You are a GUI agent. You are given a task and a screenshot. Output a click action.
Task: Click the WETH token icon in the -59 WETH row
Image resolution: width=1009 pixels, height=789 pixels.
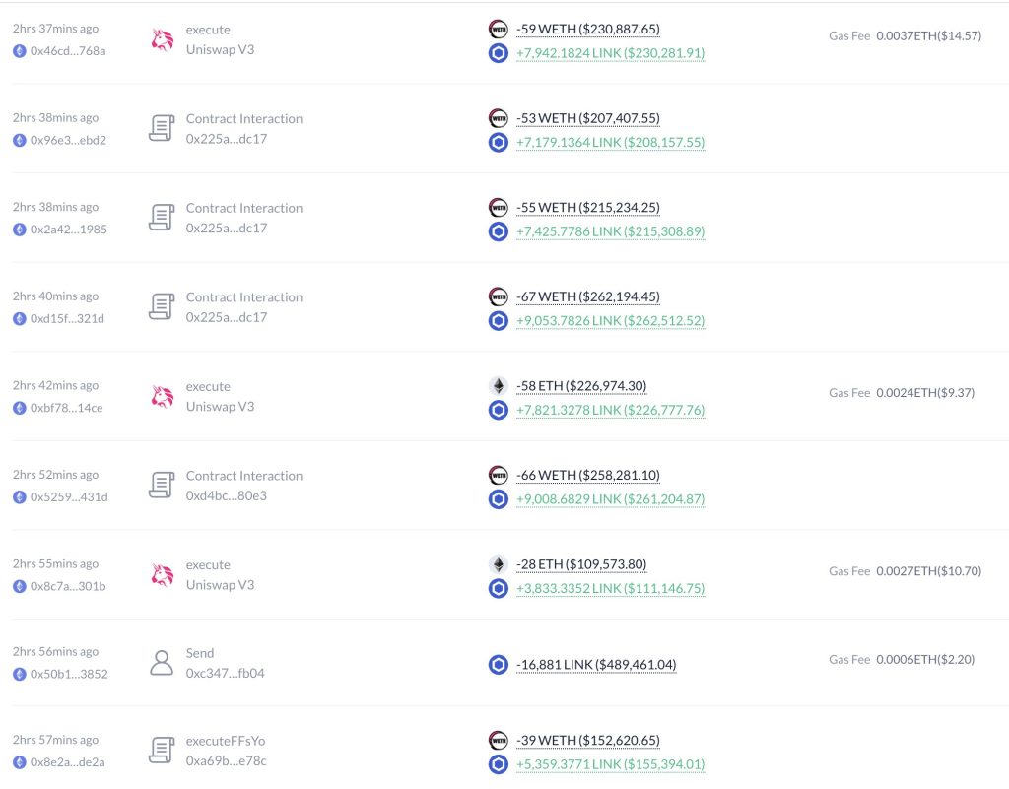click(499, 30)
